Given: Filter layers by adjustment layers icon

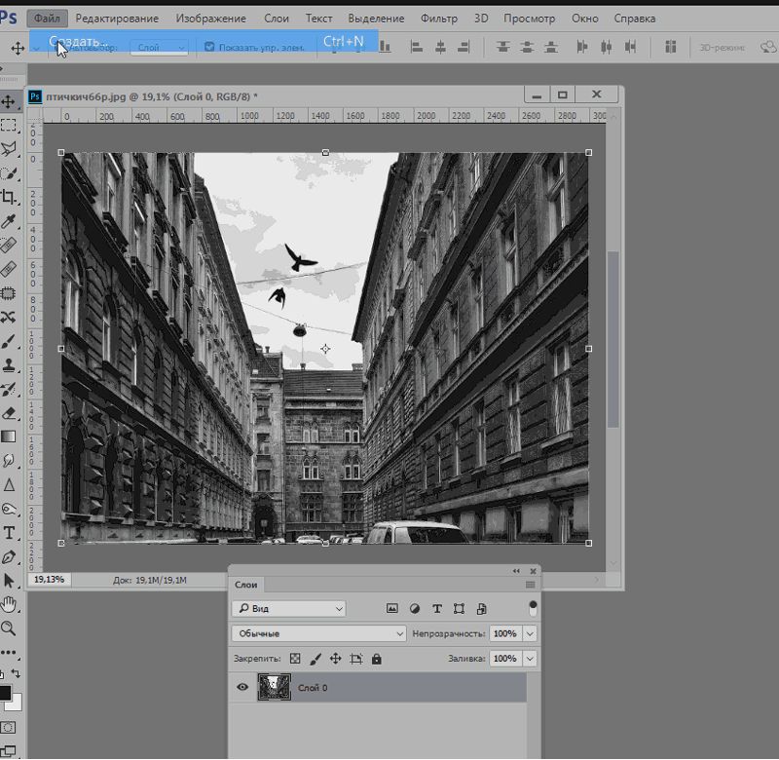Looking at the screenshot, I should coord(415,608).
